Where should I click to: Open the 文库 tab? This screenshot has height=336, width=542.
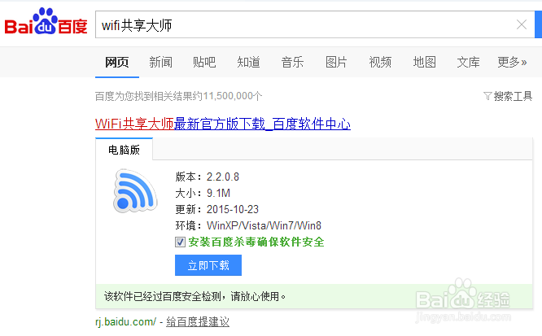(x=469, y=62)
